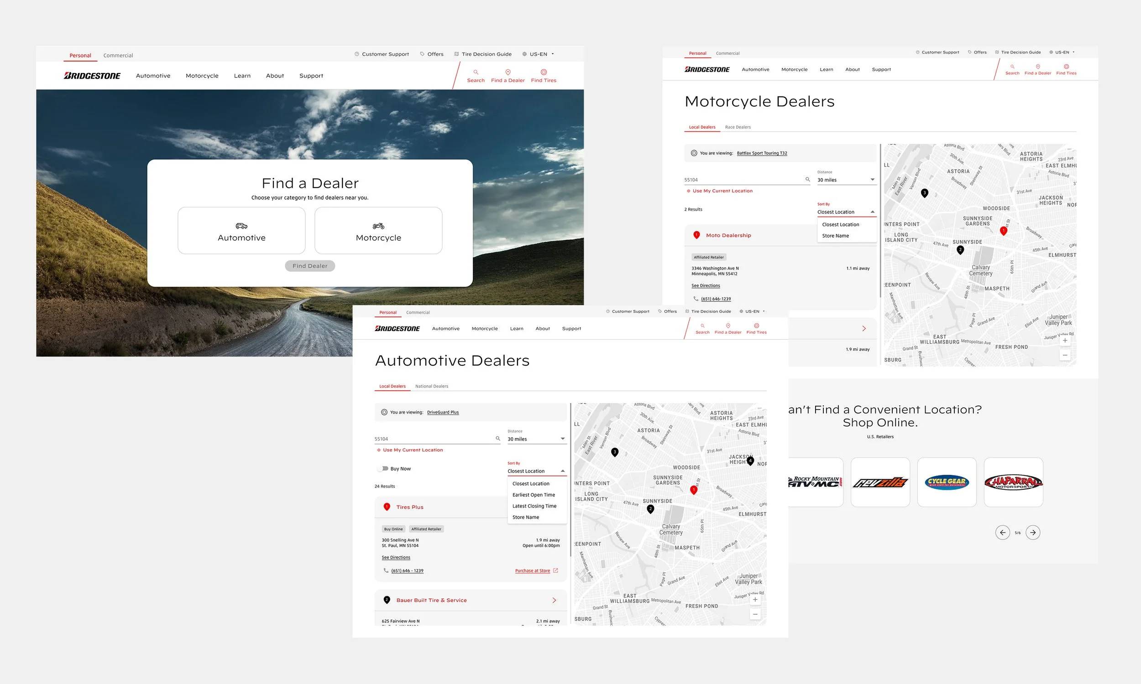Choose Earliest Open Time sort option
1141x684 pixels.
click(534, 495)
